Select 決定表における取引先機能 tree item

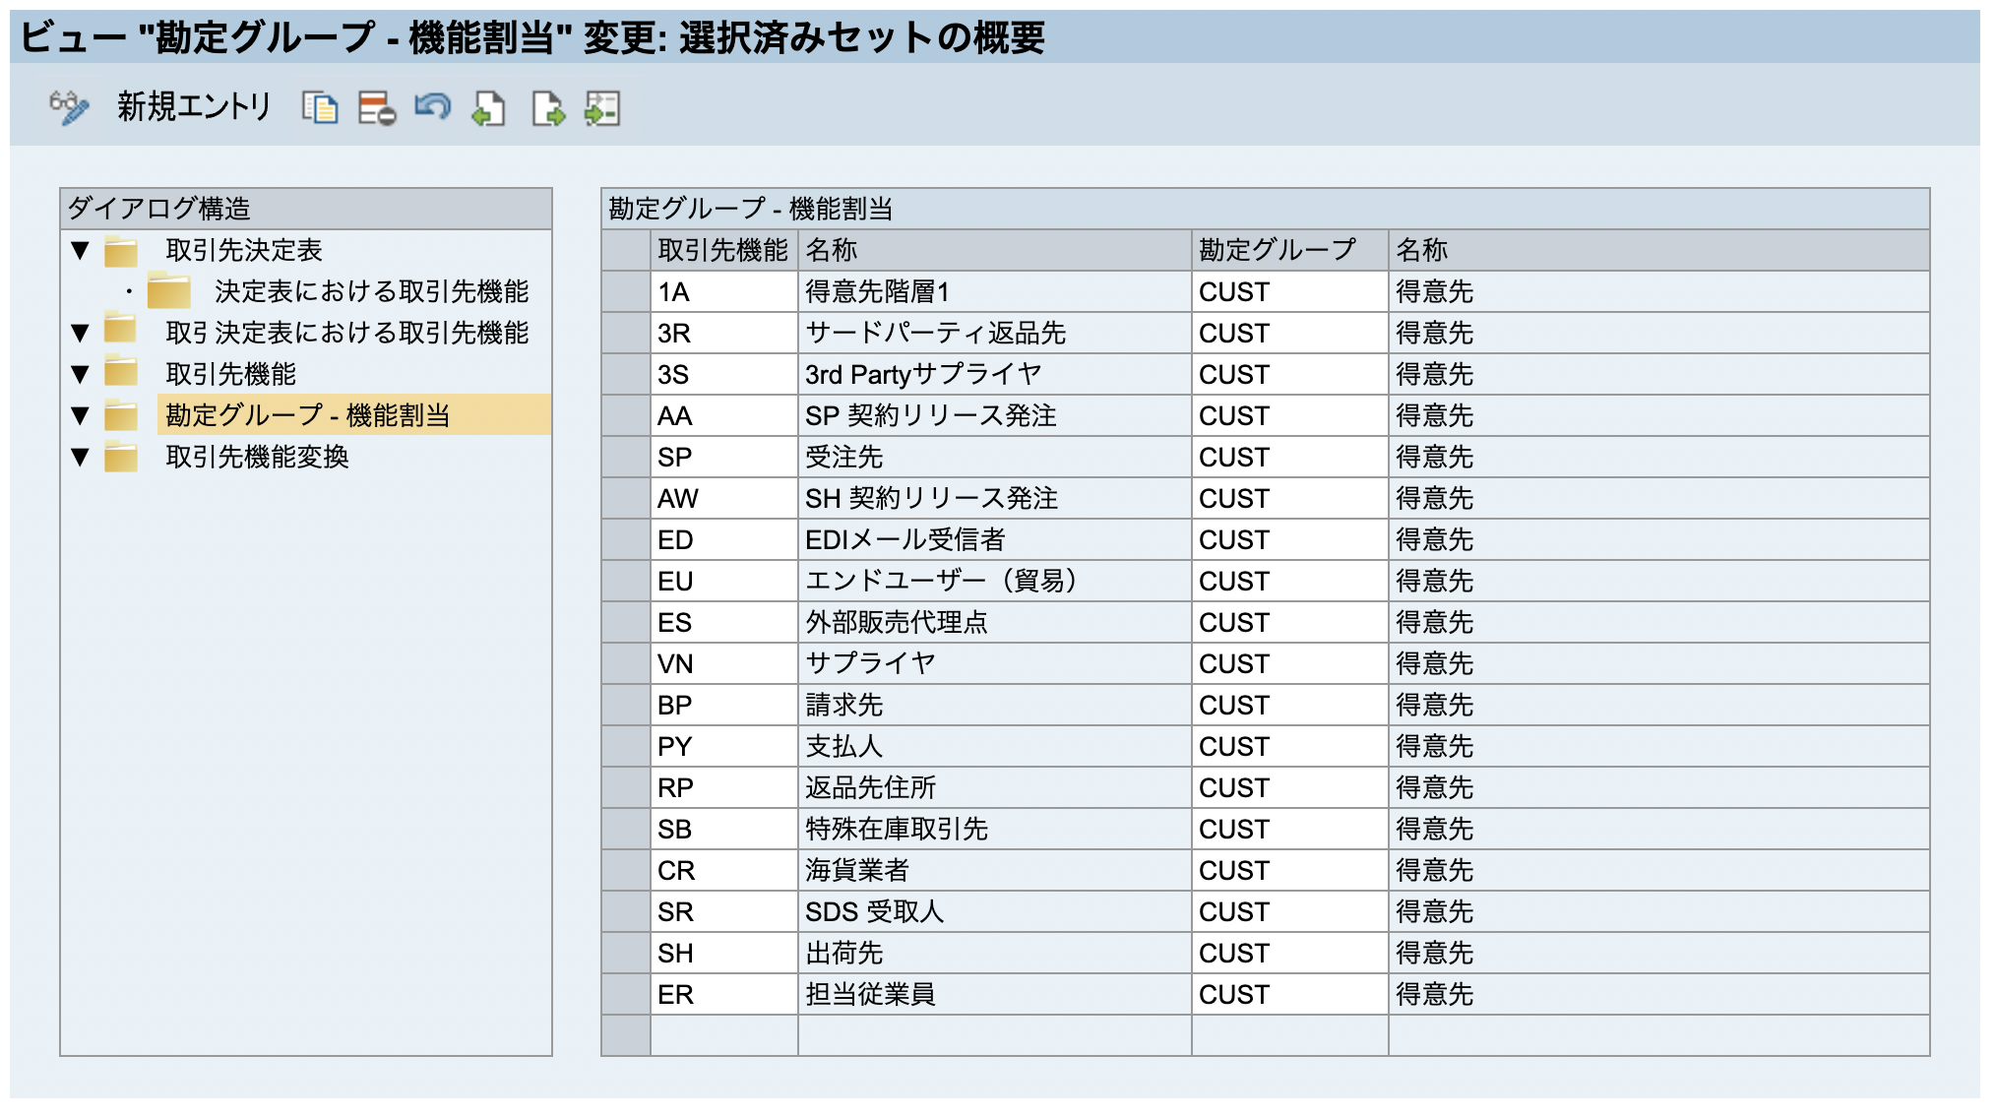[369, 291]
